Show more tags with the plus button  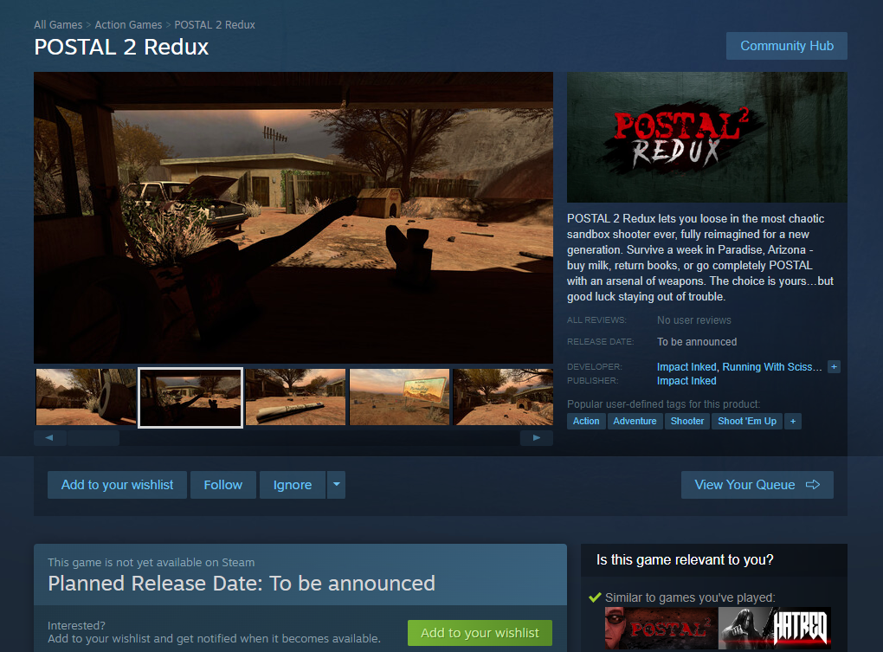(x=793, y=421)
